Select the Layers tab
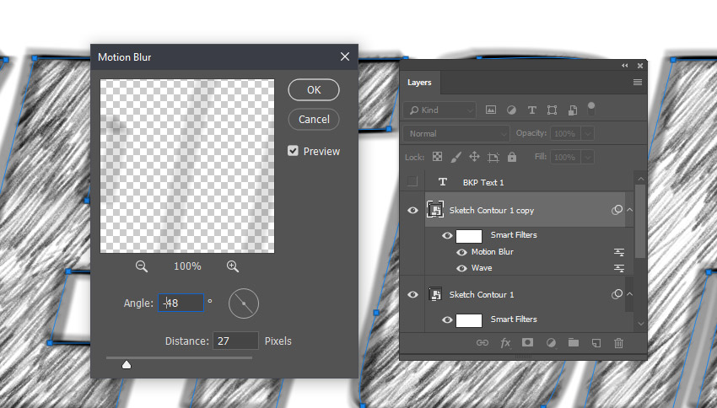Image resolution: width=717 pixels, height=408 pixels. [x=419, y=83]
